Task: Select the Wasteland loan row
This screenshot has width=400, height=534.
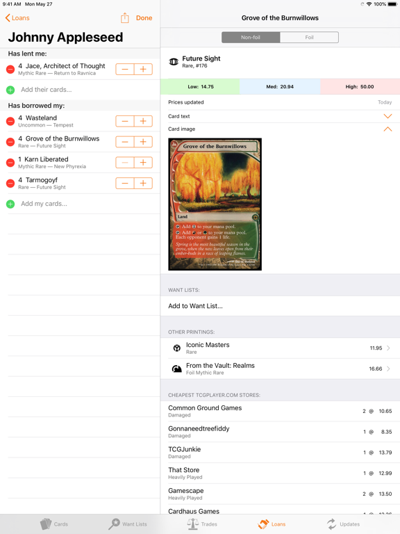Action: [80, 121]
